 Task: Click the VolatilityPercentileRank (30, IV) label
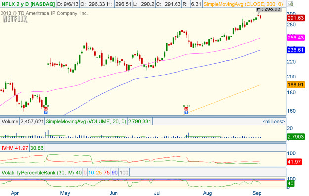pyautogui.click(x=38, y=173)
